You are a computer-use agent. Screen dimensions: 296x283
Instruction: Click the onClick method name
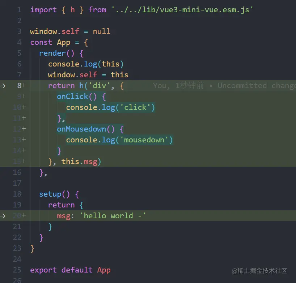pyautogui.click(x=72, y=97)
